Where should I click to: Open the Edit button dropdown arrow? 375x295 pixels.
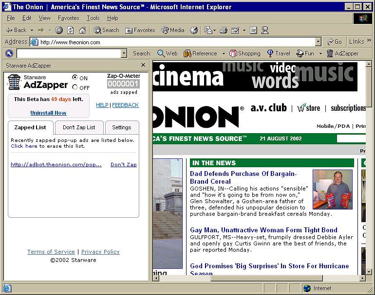(244, 30)
